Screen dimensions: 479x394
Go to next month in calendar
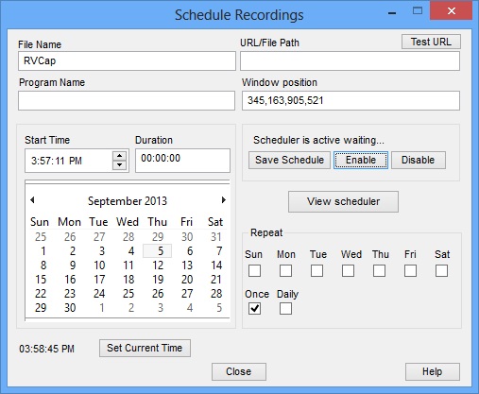[224, 200]
